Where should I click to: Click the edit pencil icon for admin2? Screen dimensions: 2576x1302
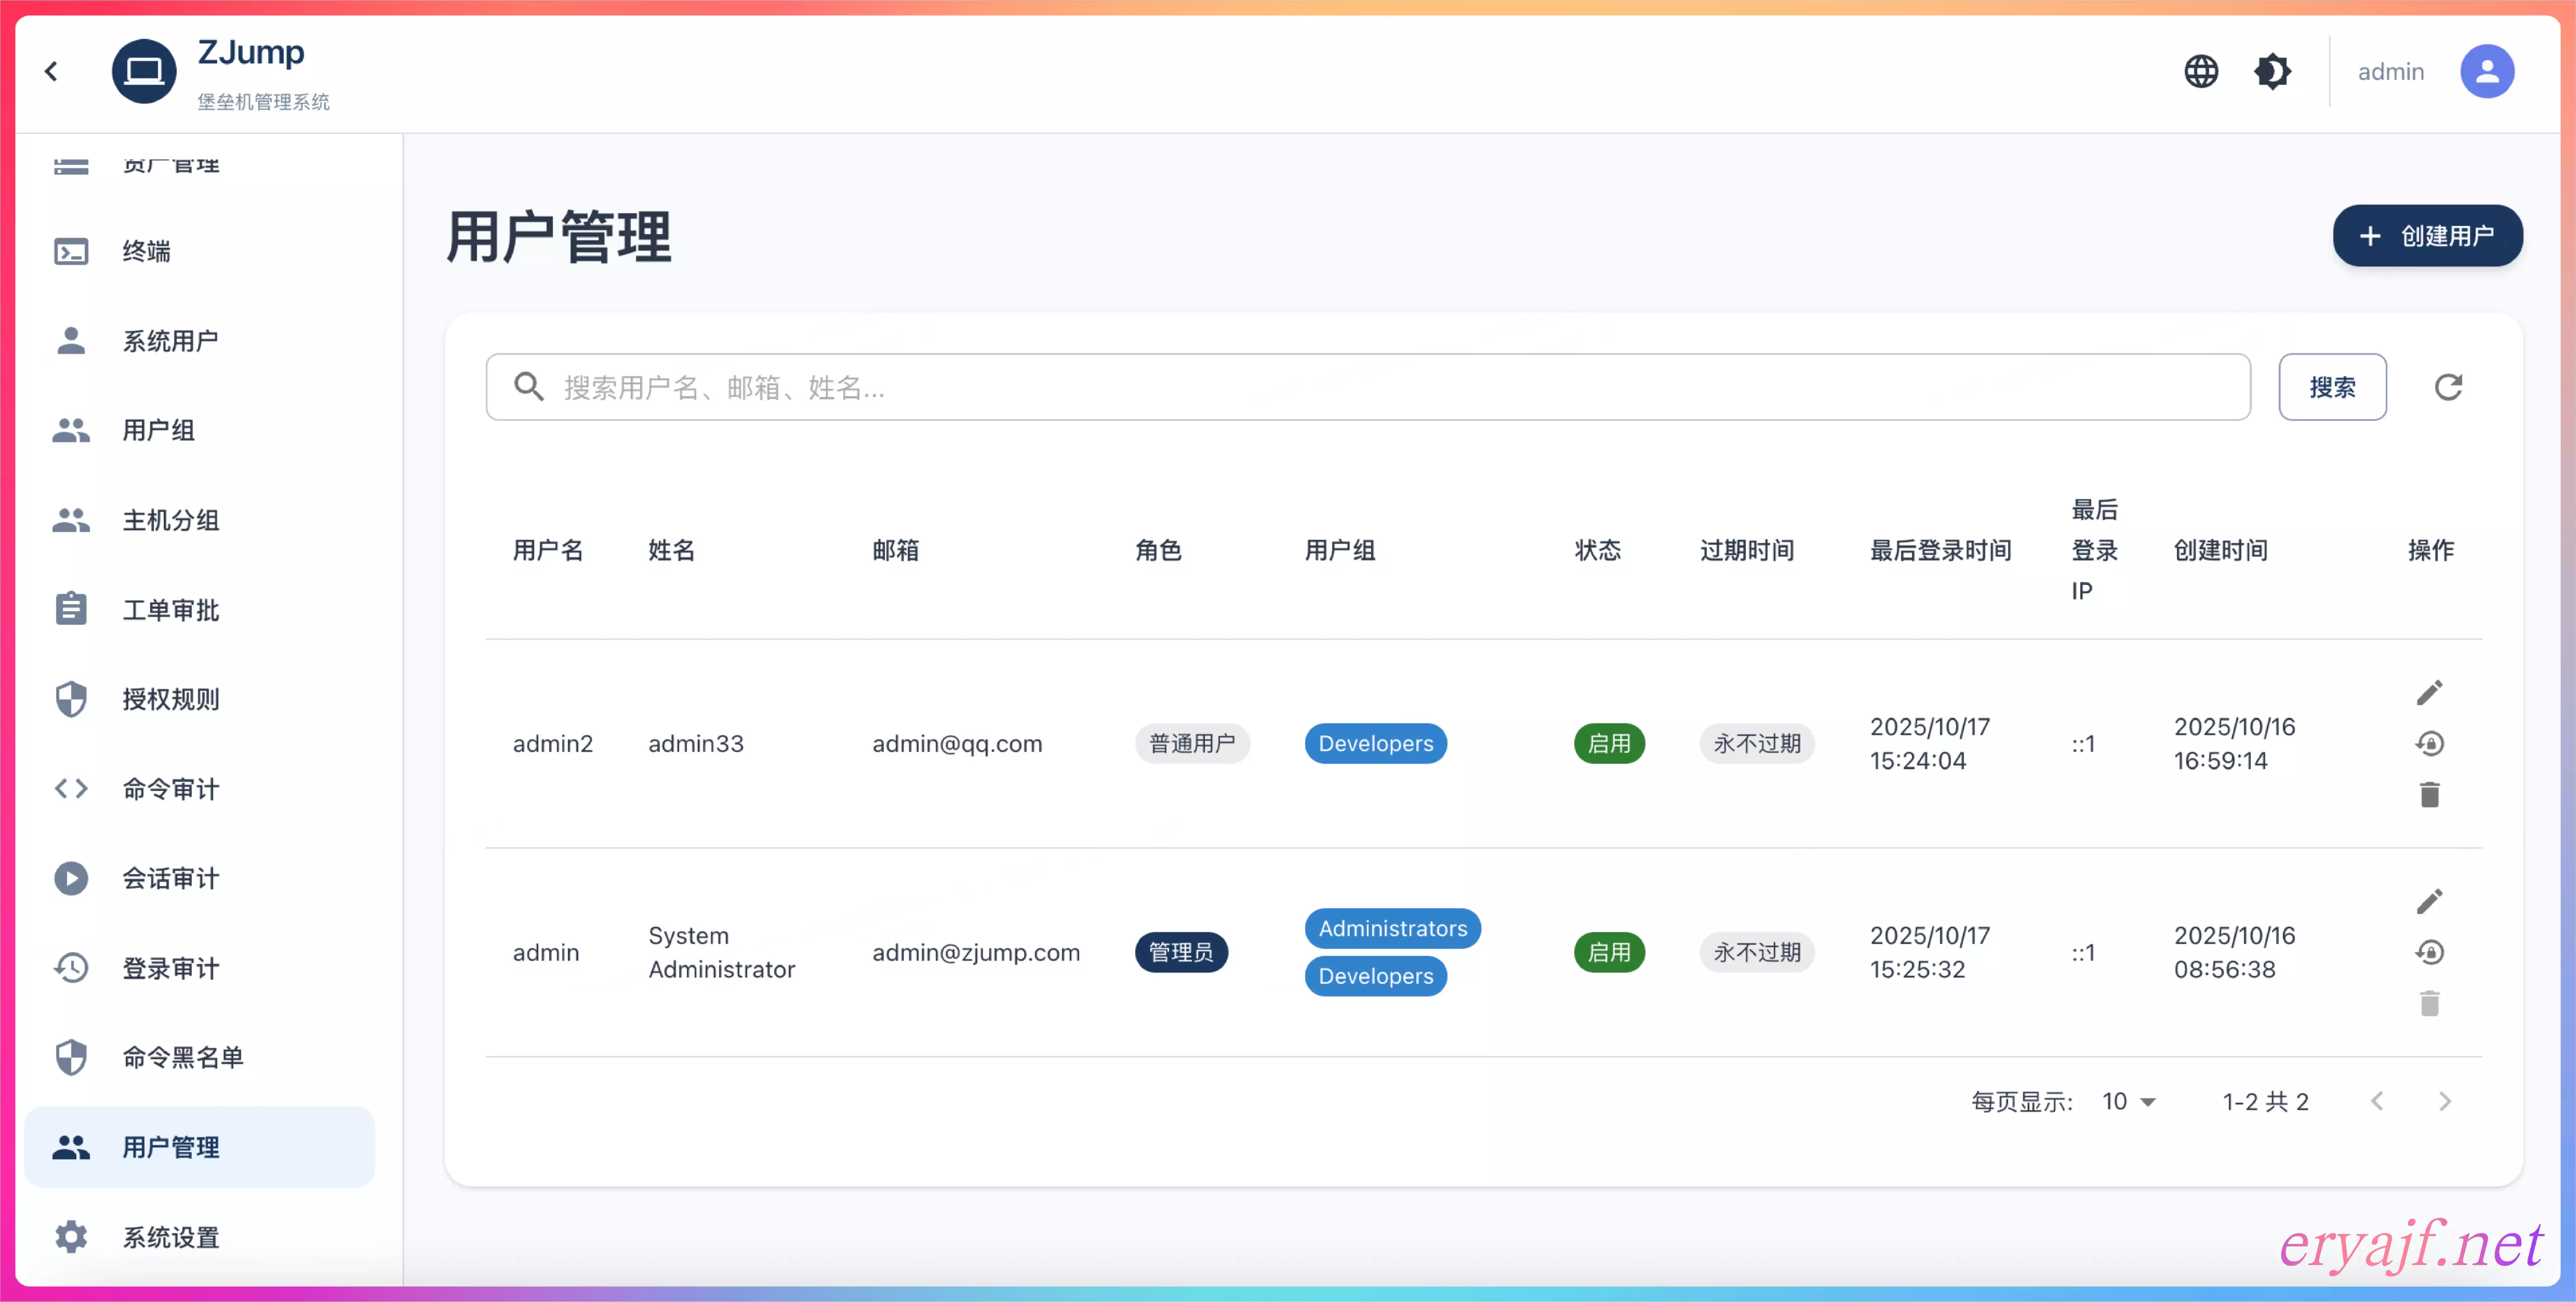(x=2429, y=692)
